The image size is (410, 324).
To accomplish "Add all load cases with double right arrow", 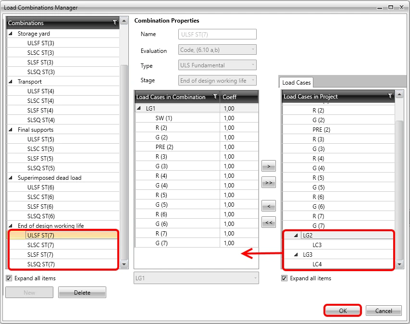I will click(x=269, y=182).
